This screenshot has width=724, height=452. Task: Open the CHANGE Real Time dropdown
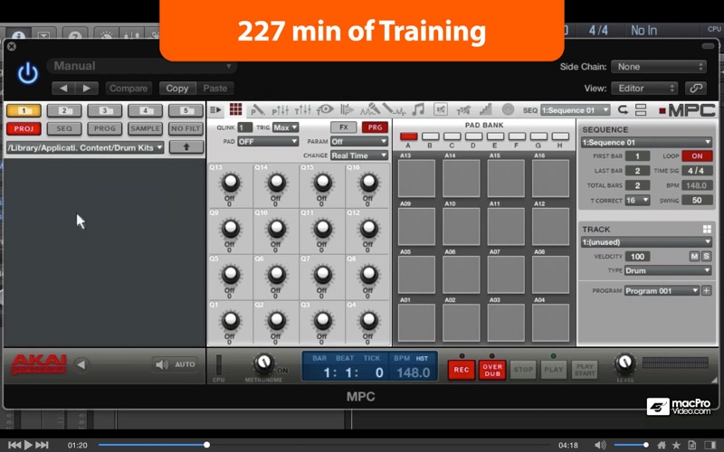358,155
